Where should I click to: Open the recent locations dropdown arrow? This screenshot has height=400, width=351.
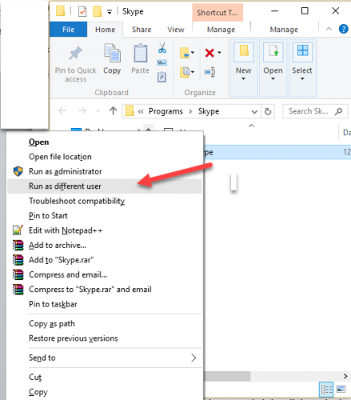[98, 110]
